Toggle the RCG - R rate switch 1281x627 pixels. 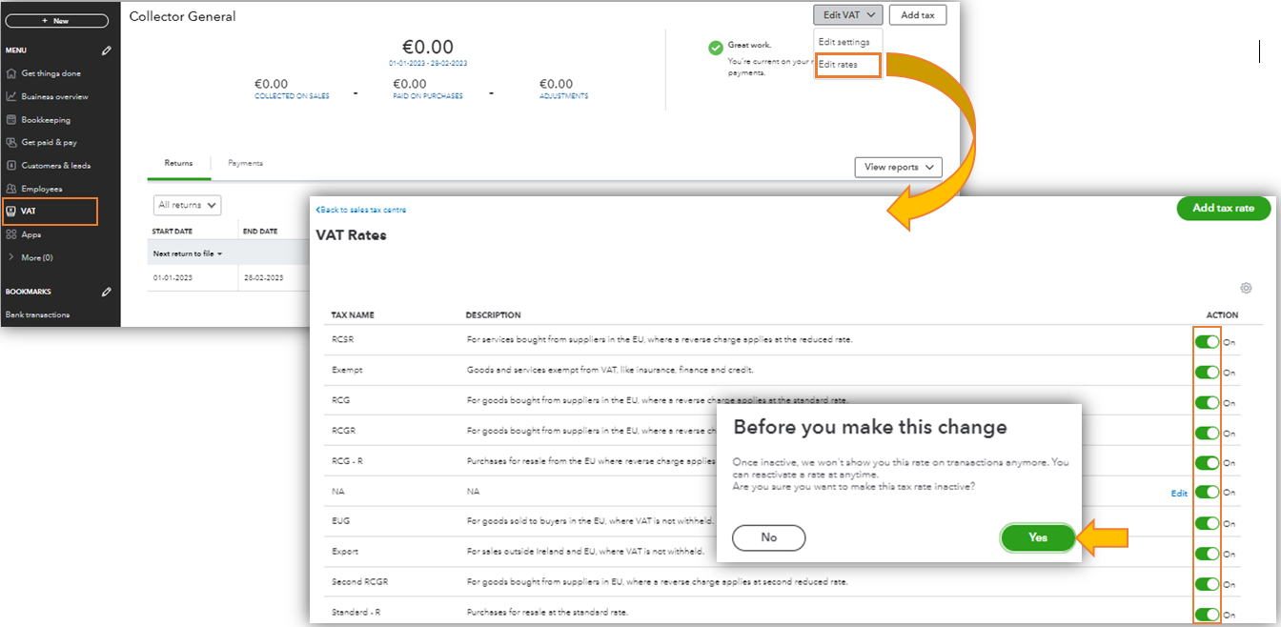tap(1207, 462)
